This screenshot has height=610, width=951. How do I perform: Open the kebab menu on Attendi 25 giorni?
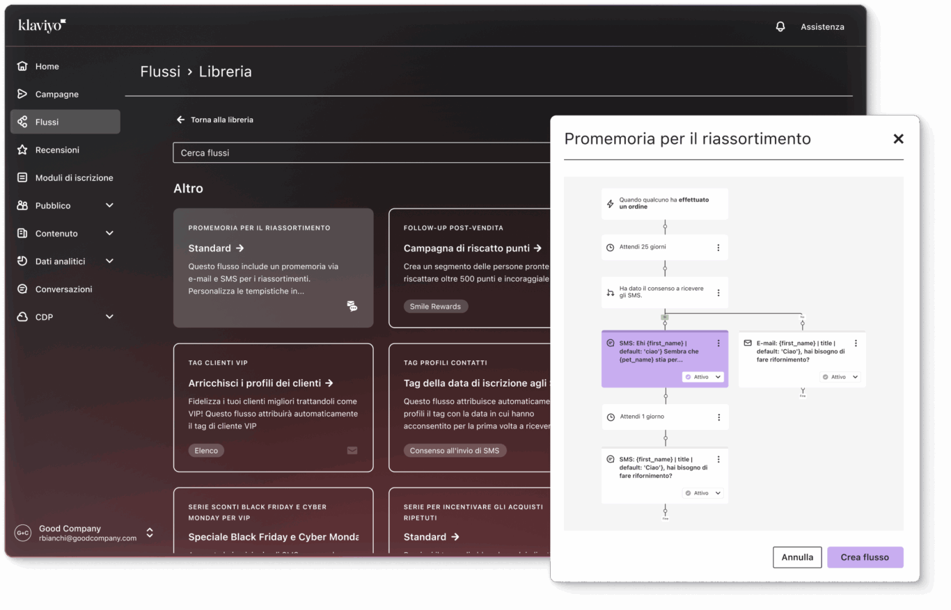coord(717,247)
